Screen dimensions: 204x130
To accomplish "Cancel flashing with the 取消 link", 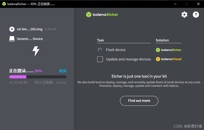I will point(63,71).
